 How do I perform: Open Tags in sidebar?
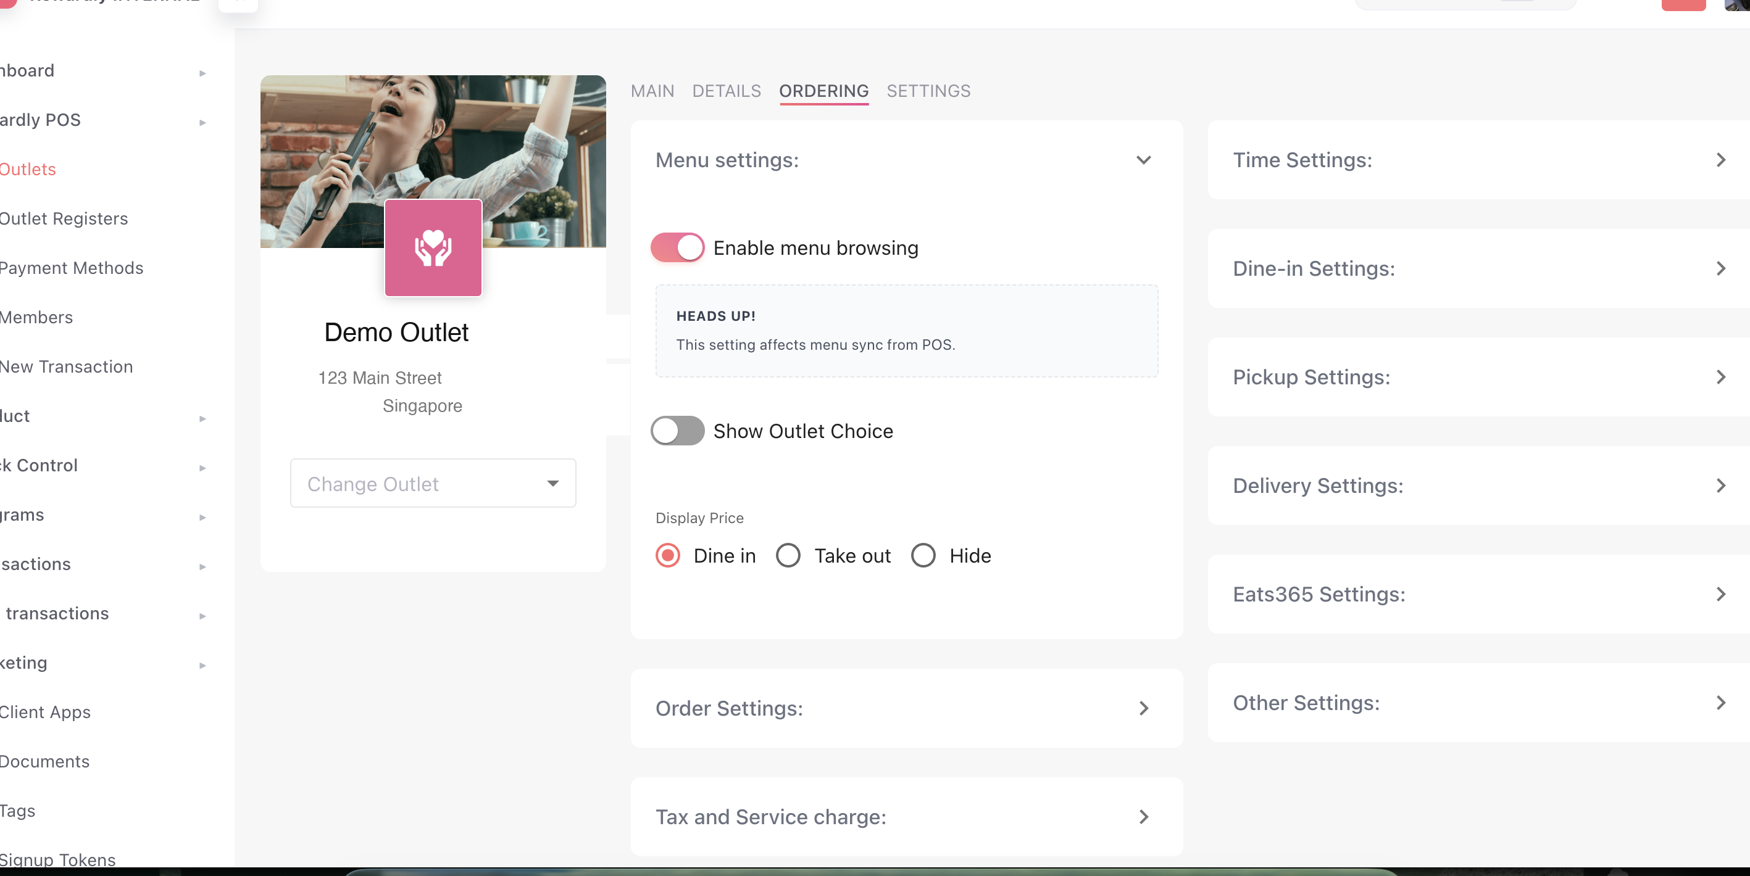click(18, 811)
